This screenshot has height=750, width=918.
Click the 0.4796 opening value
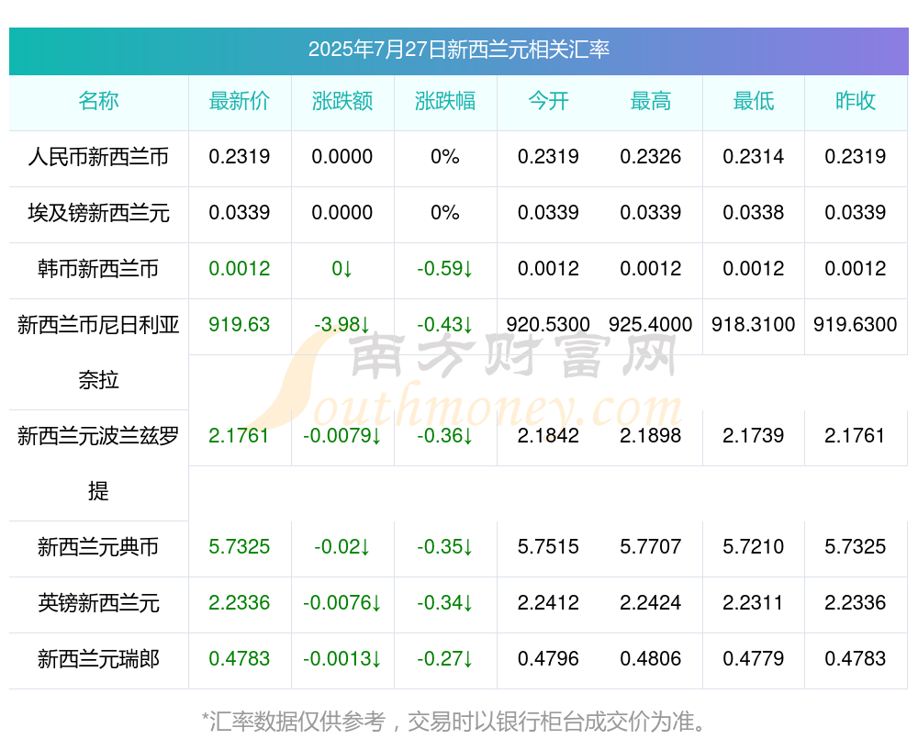pos(548,658)
